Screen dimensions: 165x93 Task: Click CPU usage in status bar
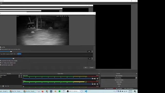tap(129, 88)
